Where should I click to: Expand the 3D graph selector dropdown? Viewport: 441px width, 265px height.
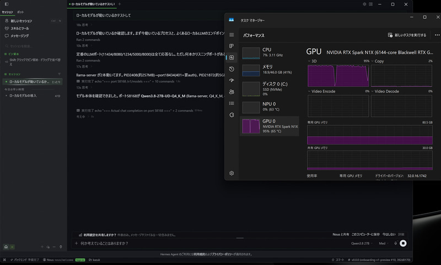(x=312, y=61)
